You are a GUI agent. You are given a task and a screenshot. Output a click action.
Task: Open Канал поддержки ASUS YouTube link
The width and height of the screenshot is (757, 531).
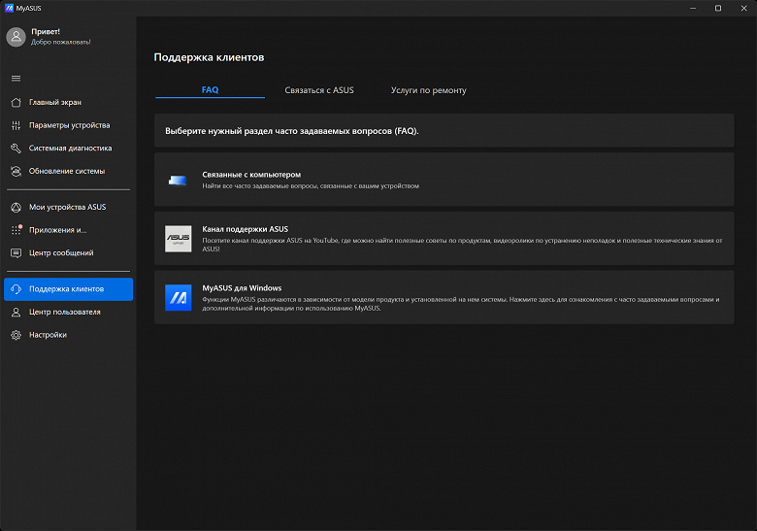[x=444, y=239]
